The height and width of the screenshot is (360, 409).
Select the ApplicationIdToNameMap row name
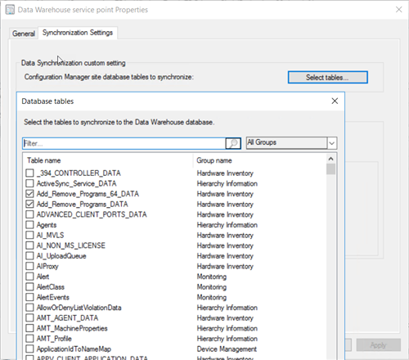point(74,349)
